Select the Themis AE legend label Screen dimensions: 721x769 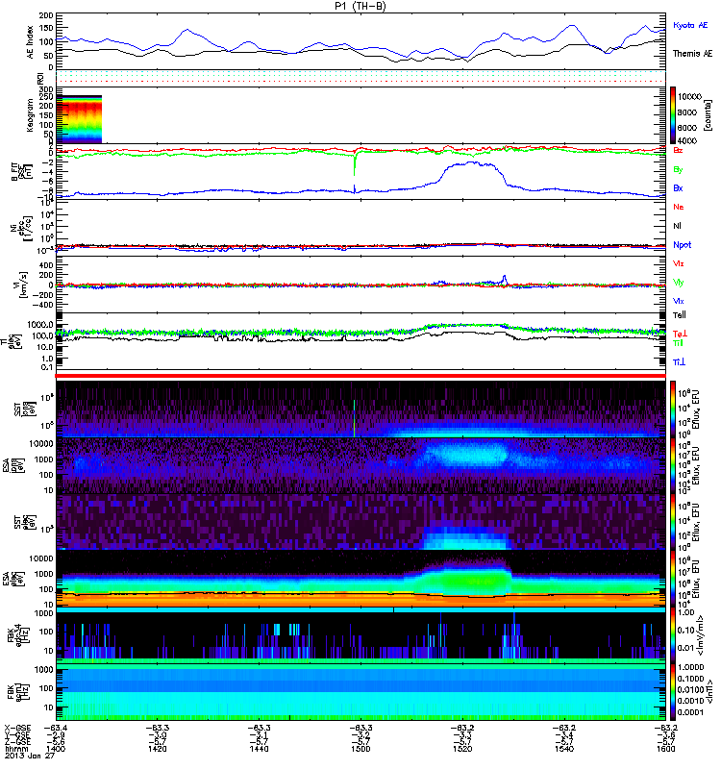click(x=692, y=54)
